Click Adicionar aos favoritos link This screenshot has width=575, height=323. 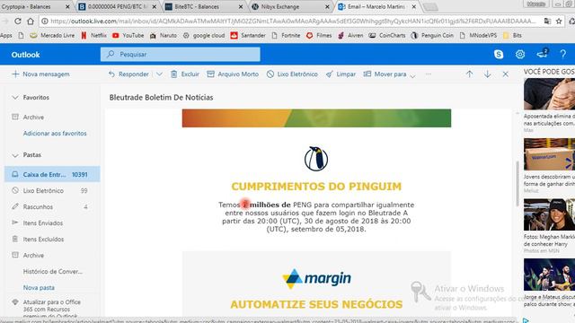click(55, 134)
